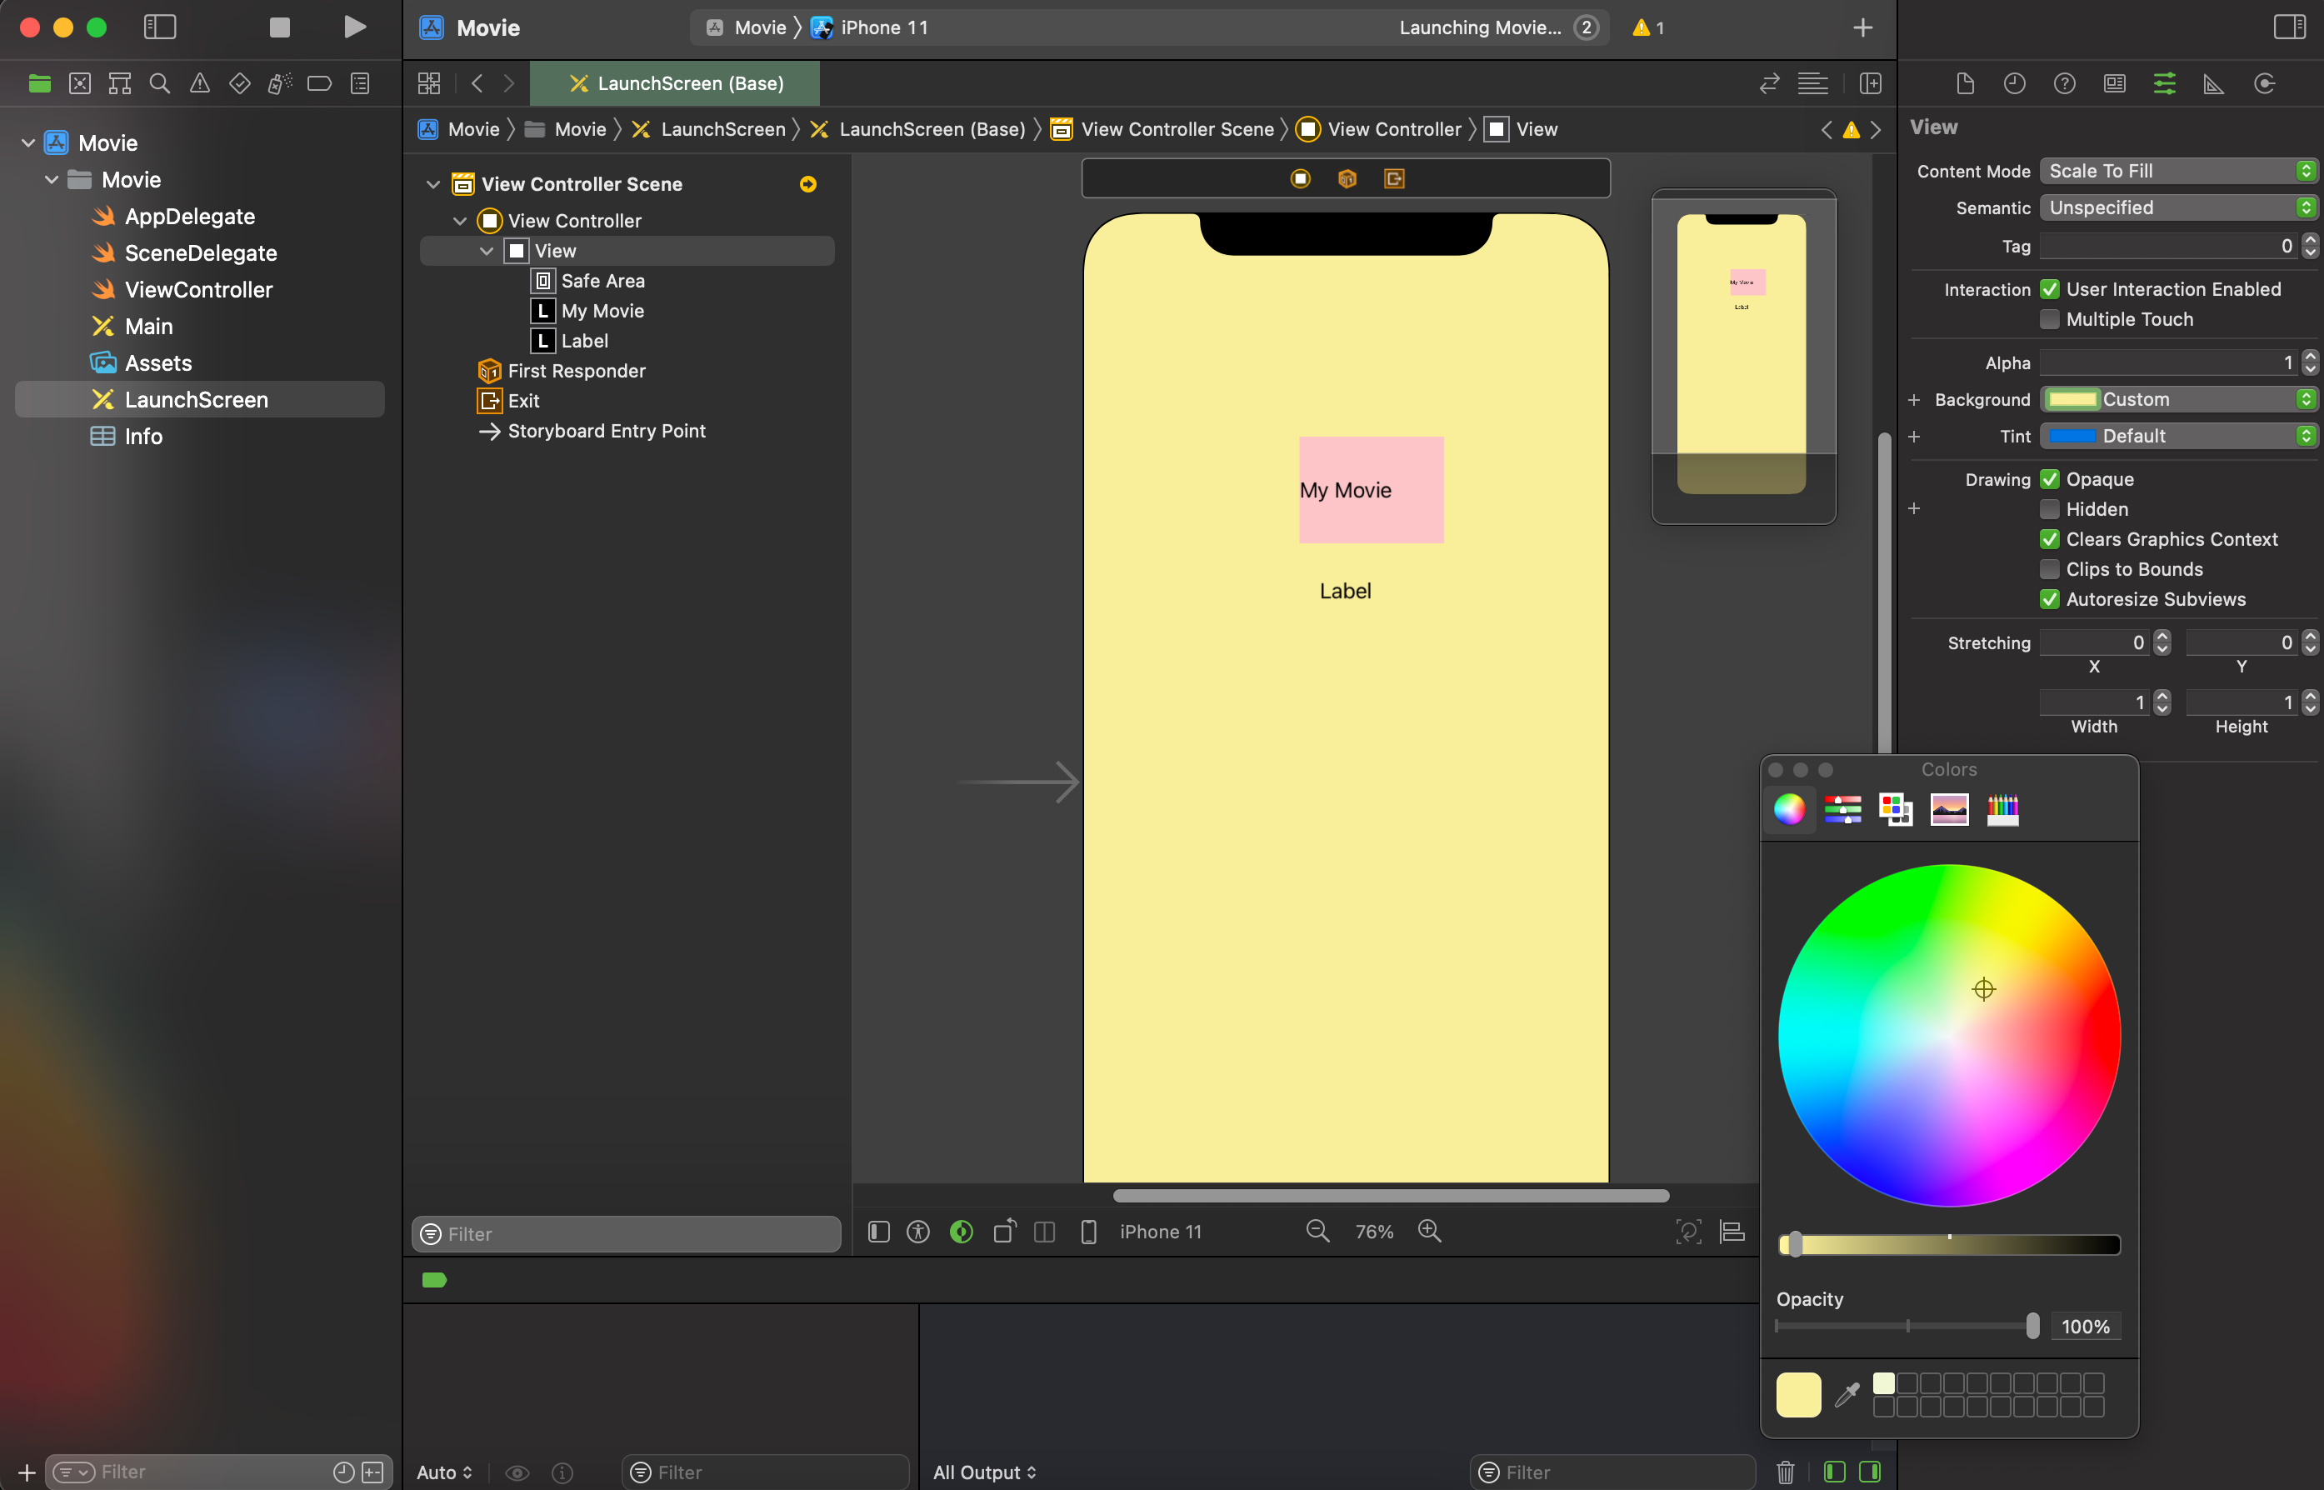Toggle the Hidden checkbox
Screen dimensions: 2324x1490
pyautogui.click(x=2049, y=509)
